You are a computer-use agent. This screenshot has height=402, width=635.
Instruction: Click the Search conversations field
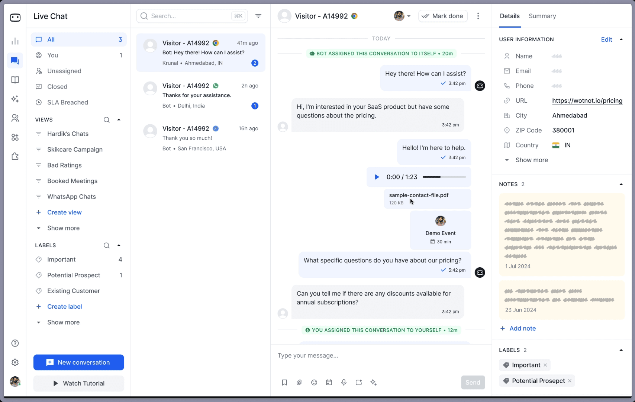point(192,16)
